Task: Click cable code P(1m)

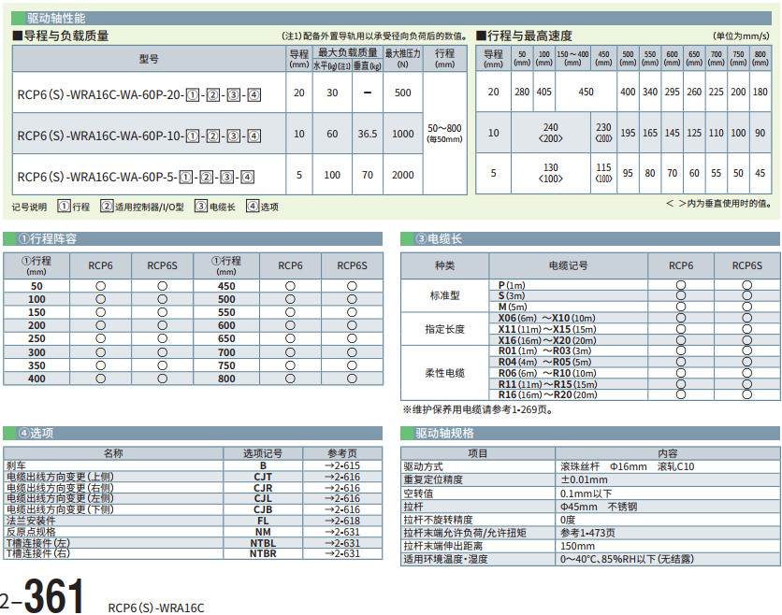Action: click(x=512, y=285)
